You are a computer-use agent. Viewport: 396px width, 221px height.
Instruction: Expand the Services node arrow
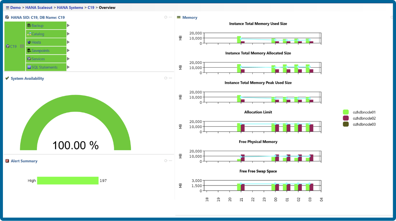click(x=68, y=59)
